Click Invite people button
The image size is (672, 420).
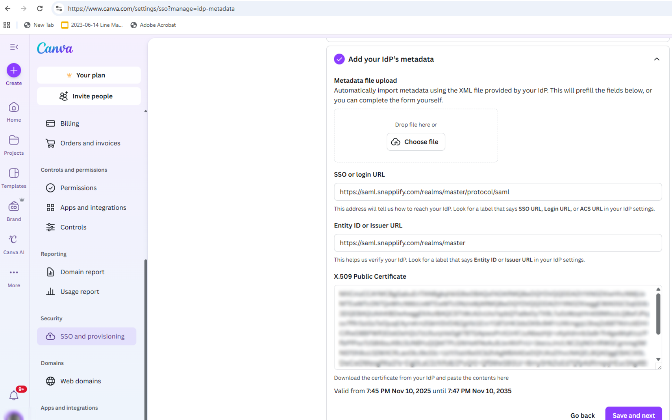pyautogui.click(x=89, y=96)
